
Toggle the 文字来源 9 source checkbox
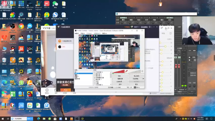95,72
